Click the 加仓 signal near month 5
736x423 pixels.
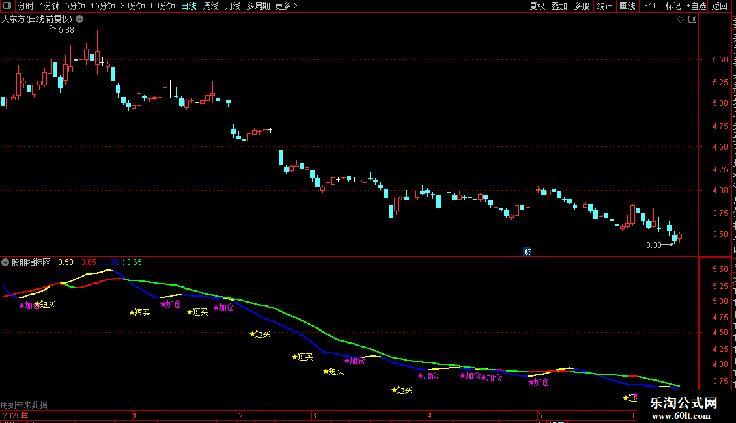[x=539, y=383]
